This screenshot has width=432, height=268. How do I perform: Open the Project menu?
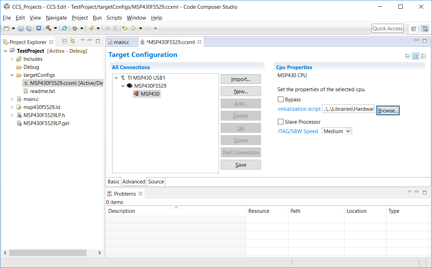point(80,17)
